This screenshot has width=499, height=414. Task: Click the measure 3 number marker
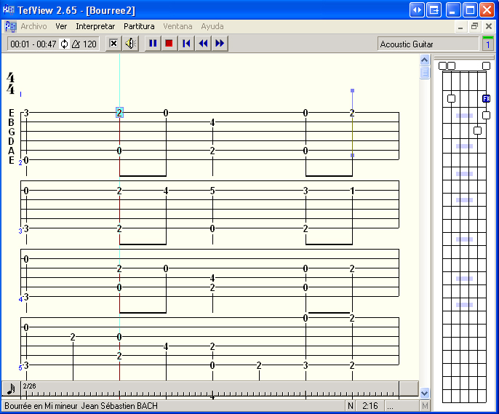20,231
